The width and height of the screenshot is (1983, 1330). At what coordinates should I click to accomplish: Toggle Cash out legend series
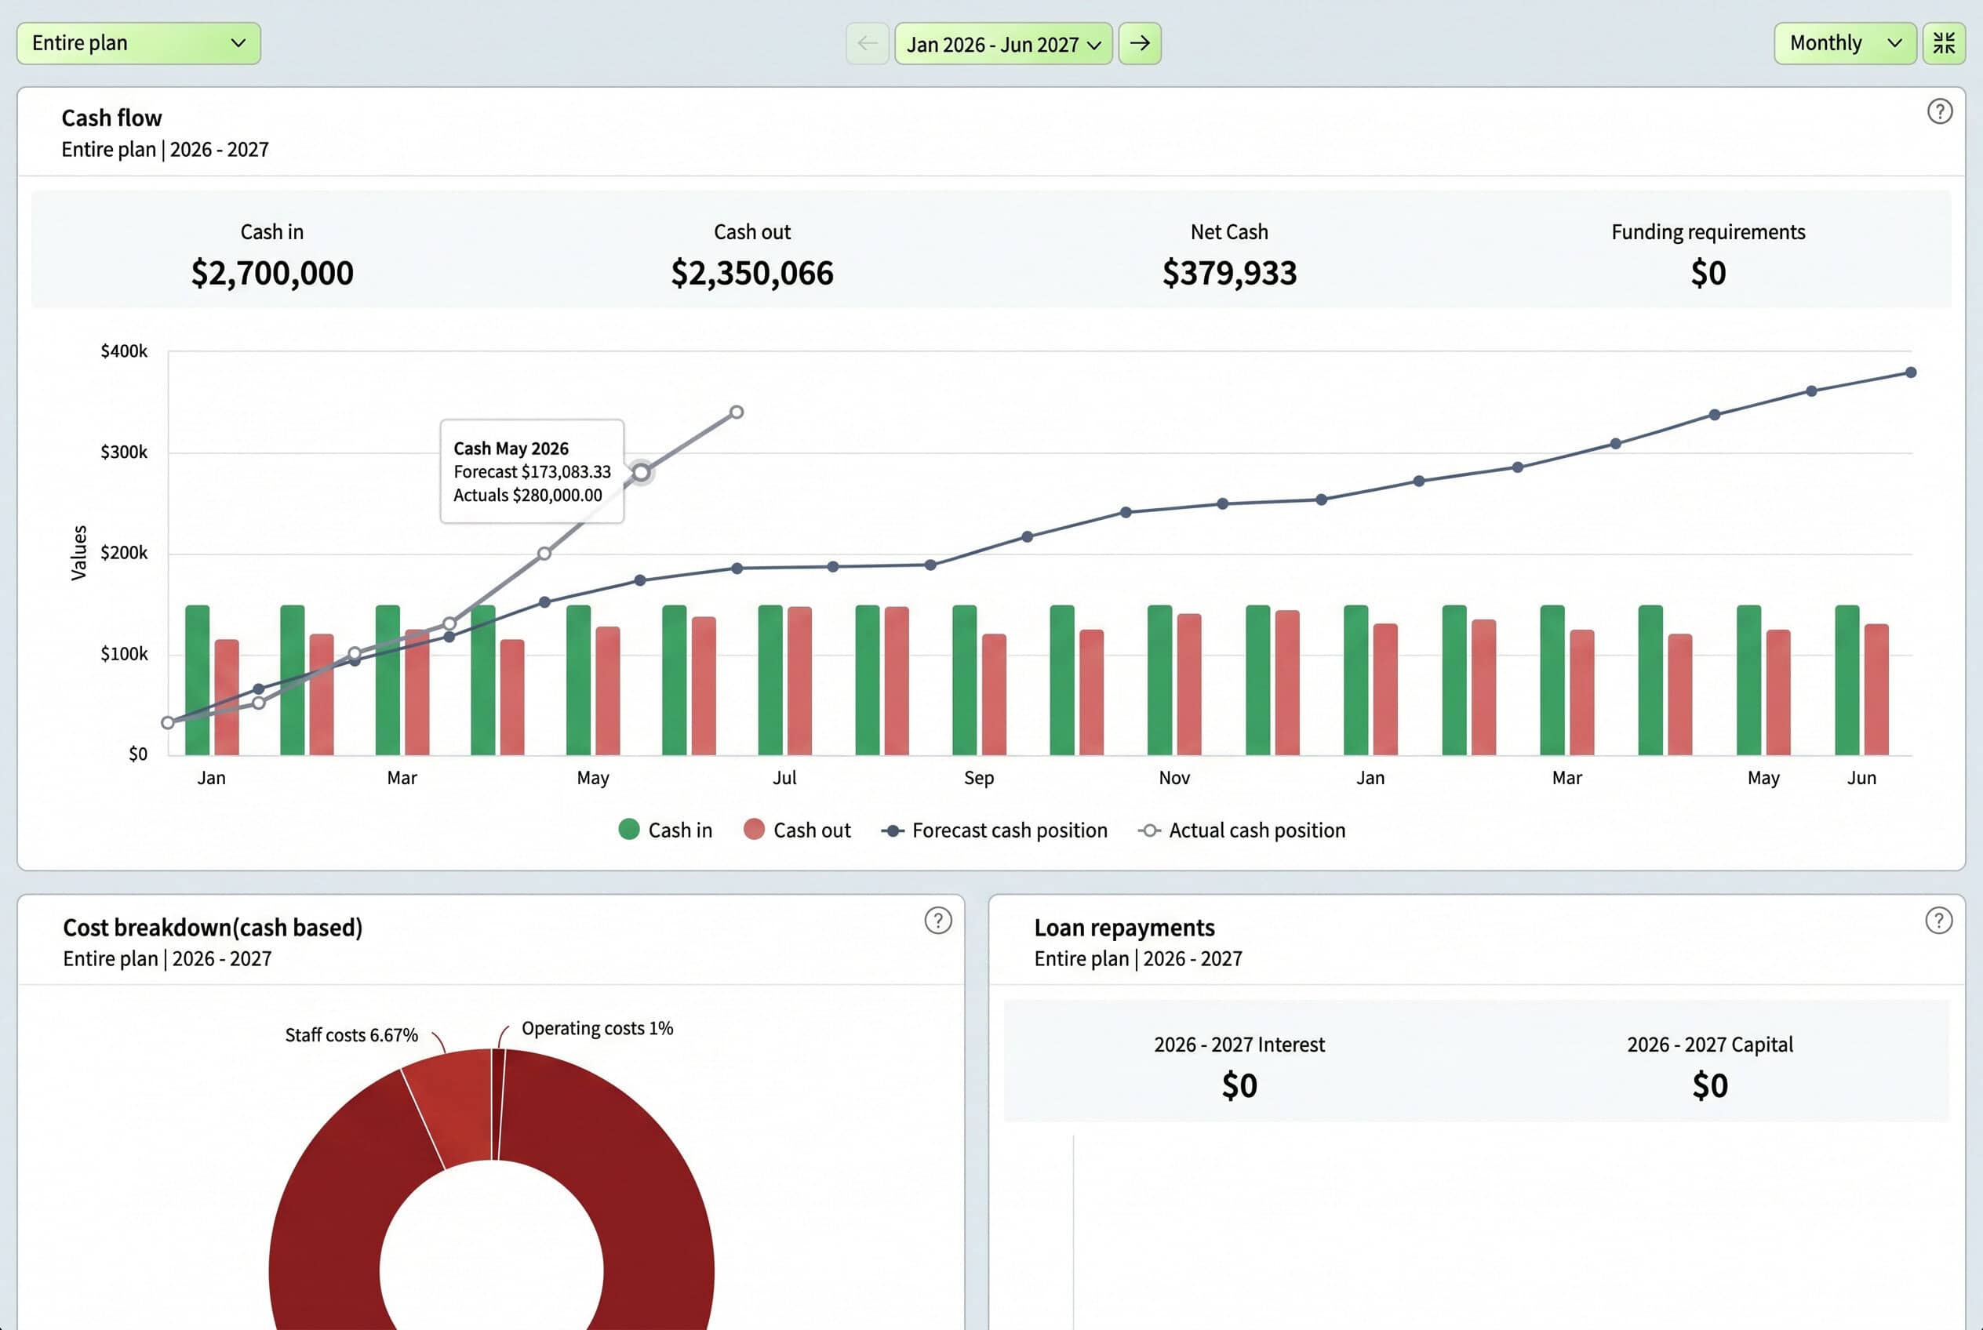click(x=797, y=830)
